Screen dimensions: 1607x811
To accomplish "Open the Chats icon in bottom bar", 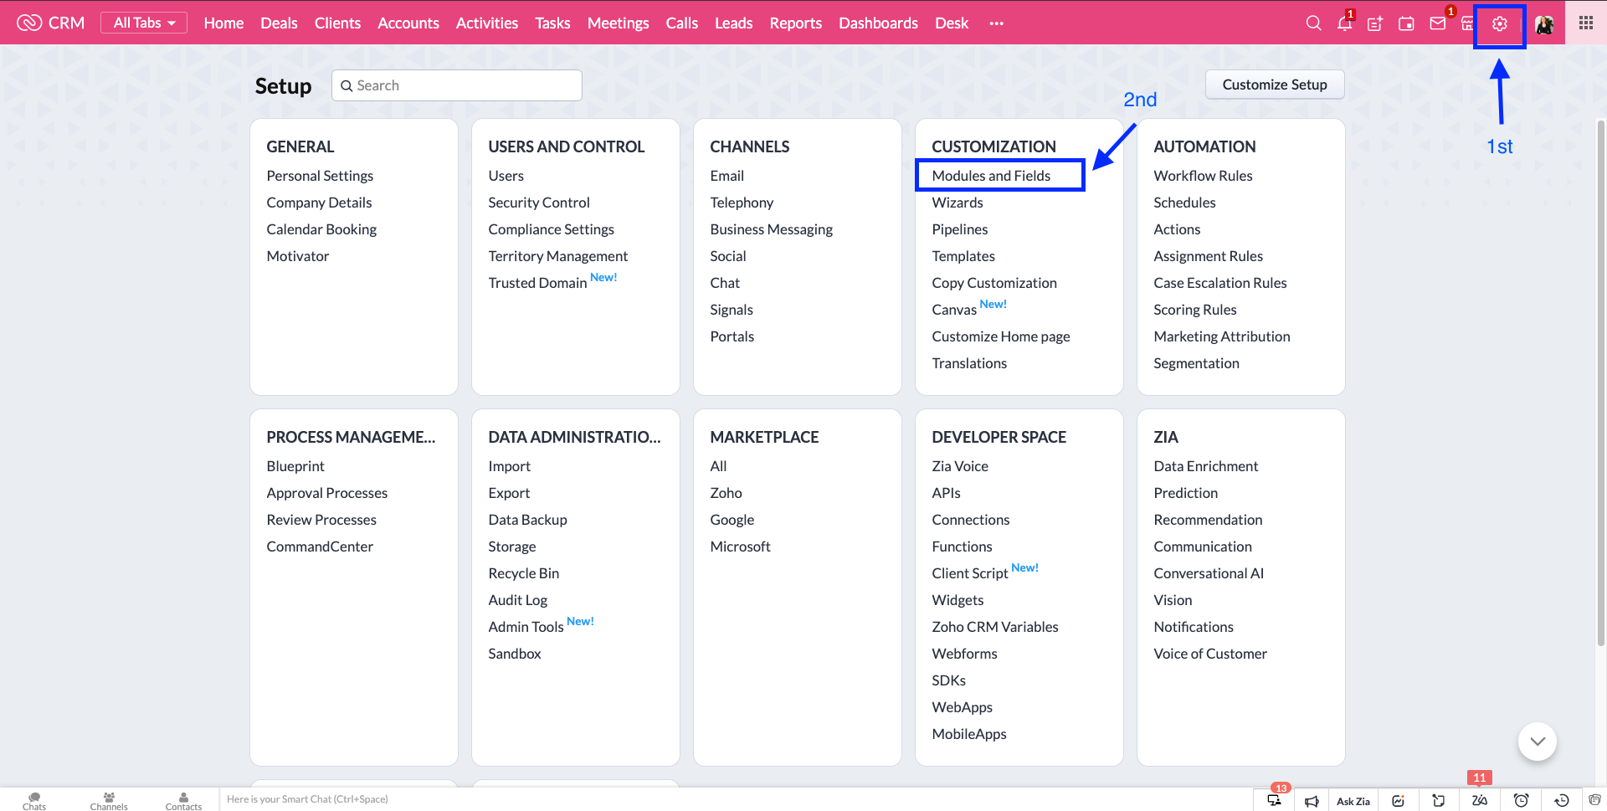I will (34, 800).
